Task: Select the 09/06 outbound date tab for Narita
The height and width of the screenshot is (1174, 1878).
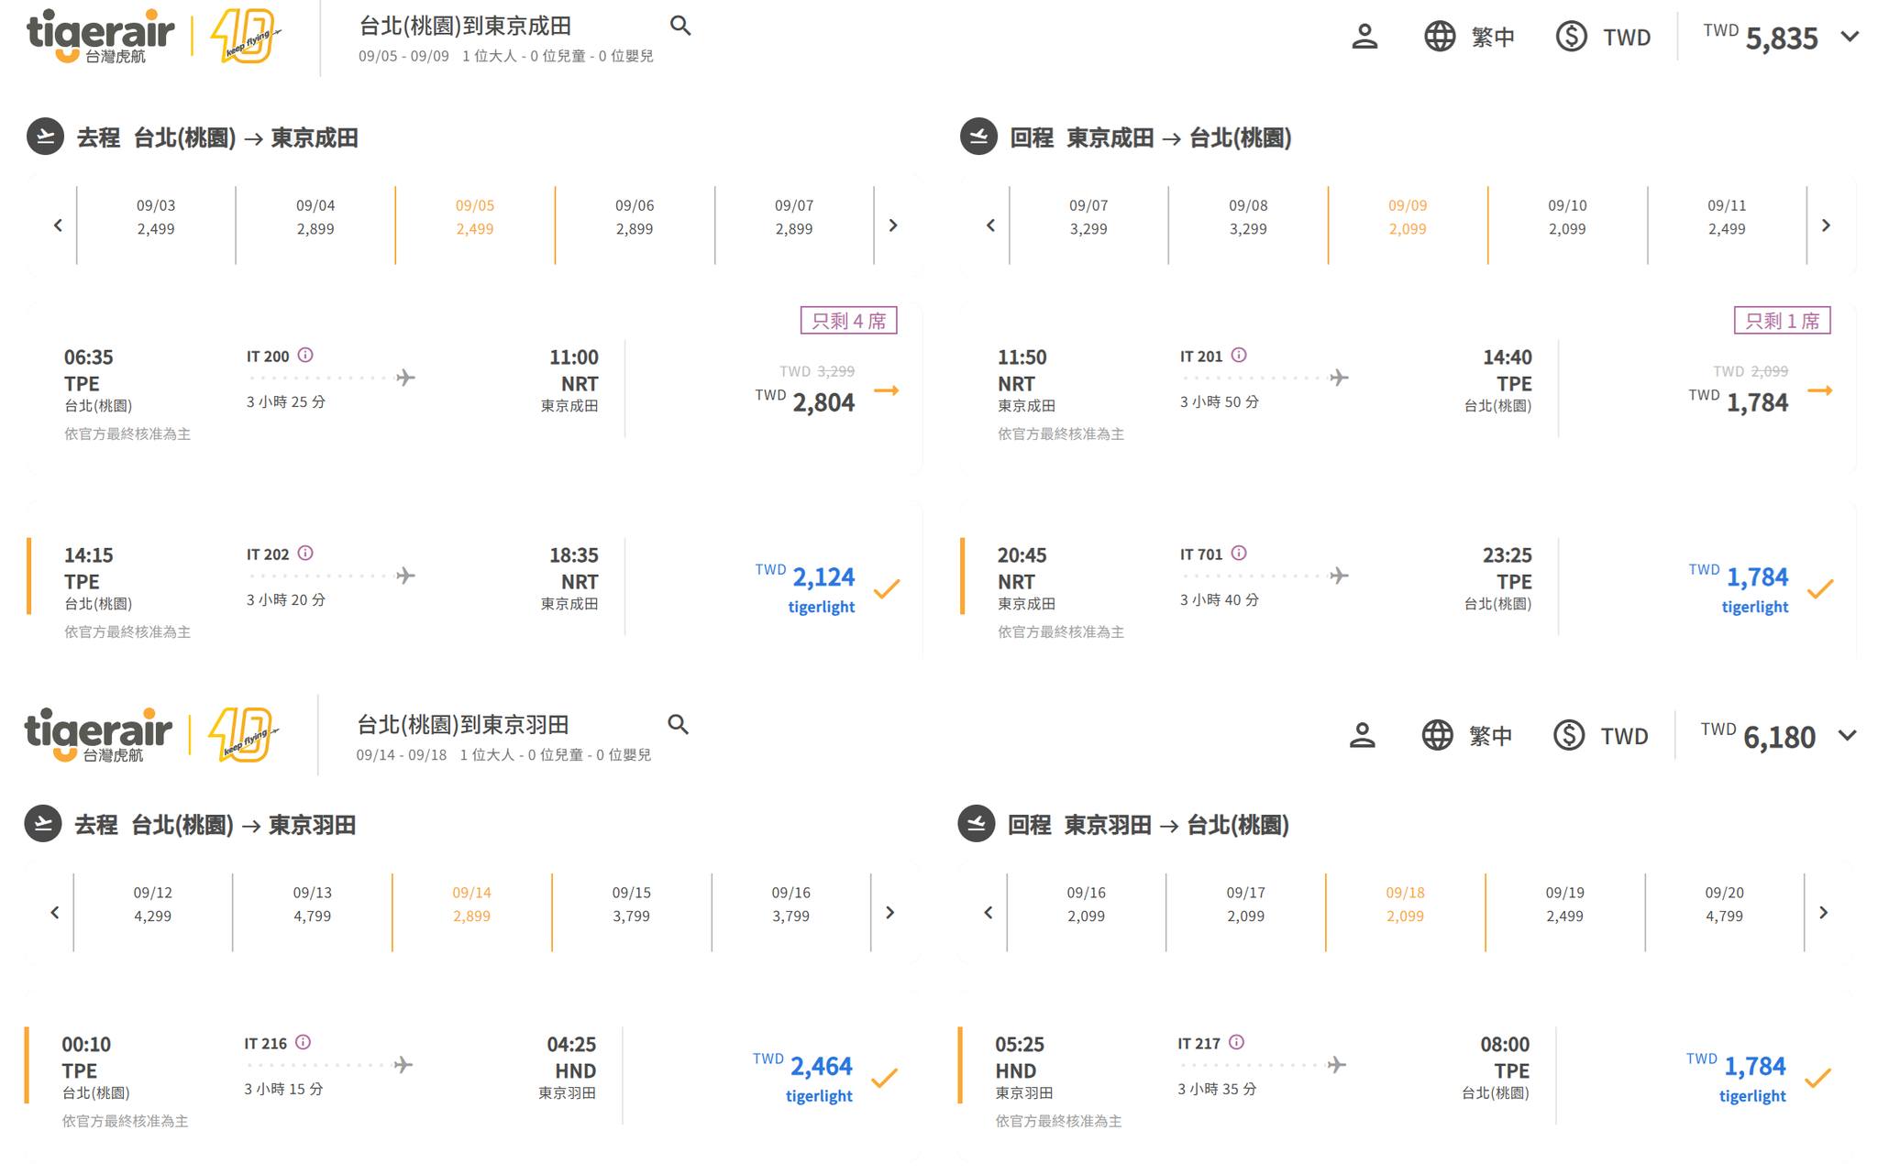Action: tap(635, 218)
